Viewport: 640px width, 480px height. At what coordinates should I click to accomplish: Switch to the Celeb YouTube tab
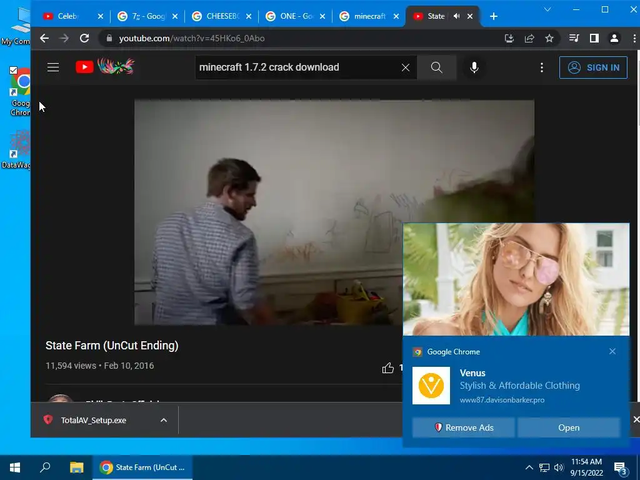(x=67, y=16)
